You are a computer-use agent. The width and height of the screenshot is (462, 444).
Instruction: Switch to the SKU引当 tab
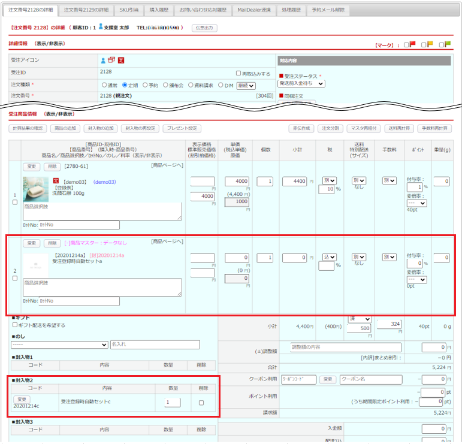click(128, 10)
